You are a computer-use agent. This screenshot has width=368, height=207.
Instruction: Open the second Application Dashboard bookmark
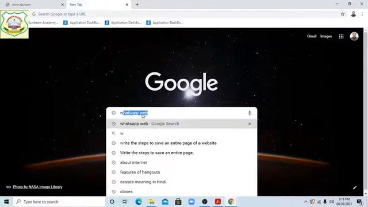[123, 22]
